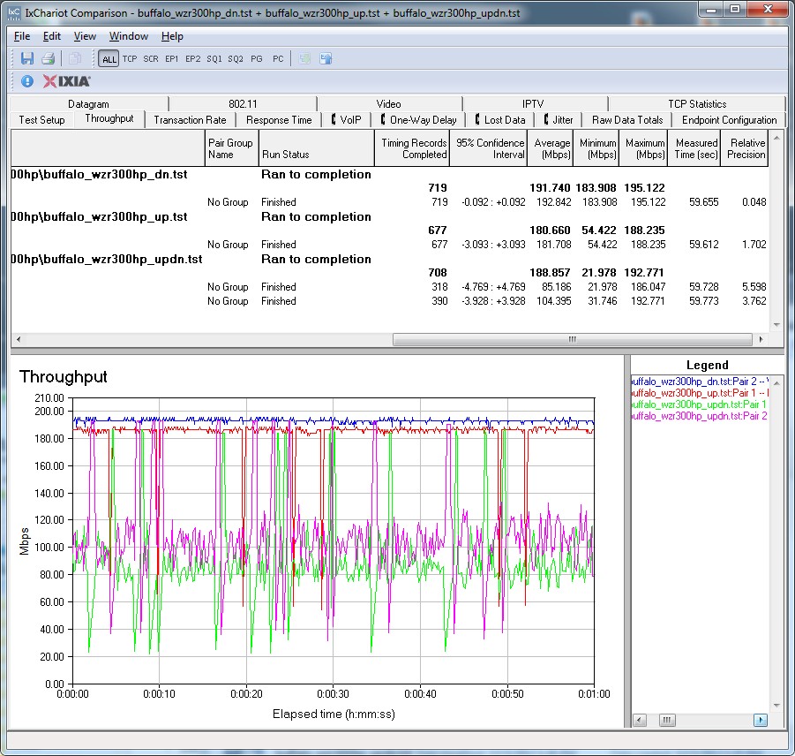Click the Save icon in toolbar

tap(27, 58)
